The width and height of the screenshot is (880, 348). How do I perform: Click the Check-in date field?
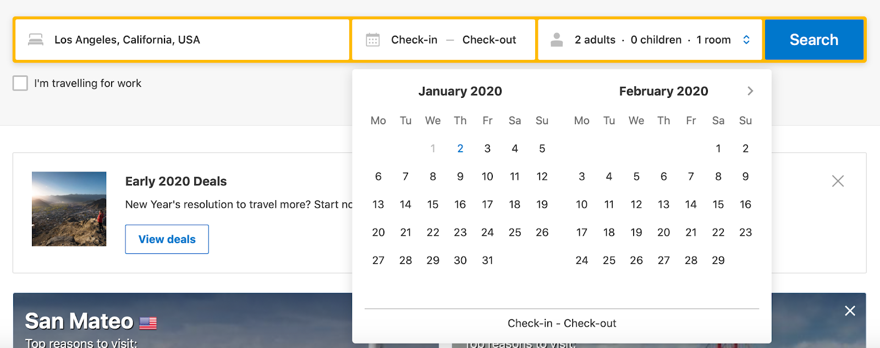(x=414, y=40)
